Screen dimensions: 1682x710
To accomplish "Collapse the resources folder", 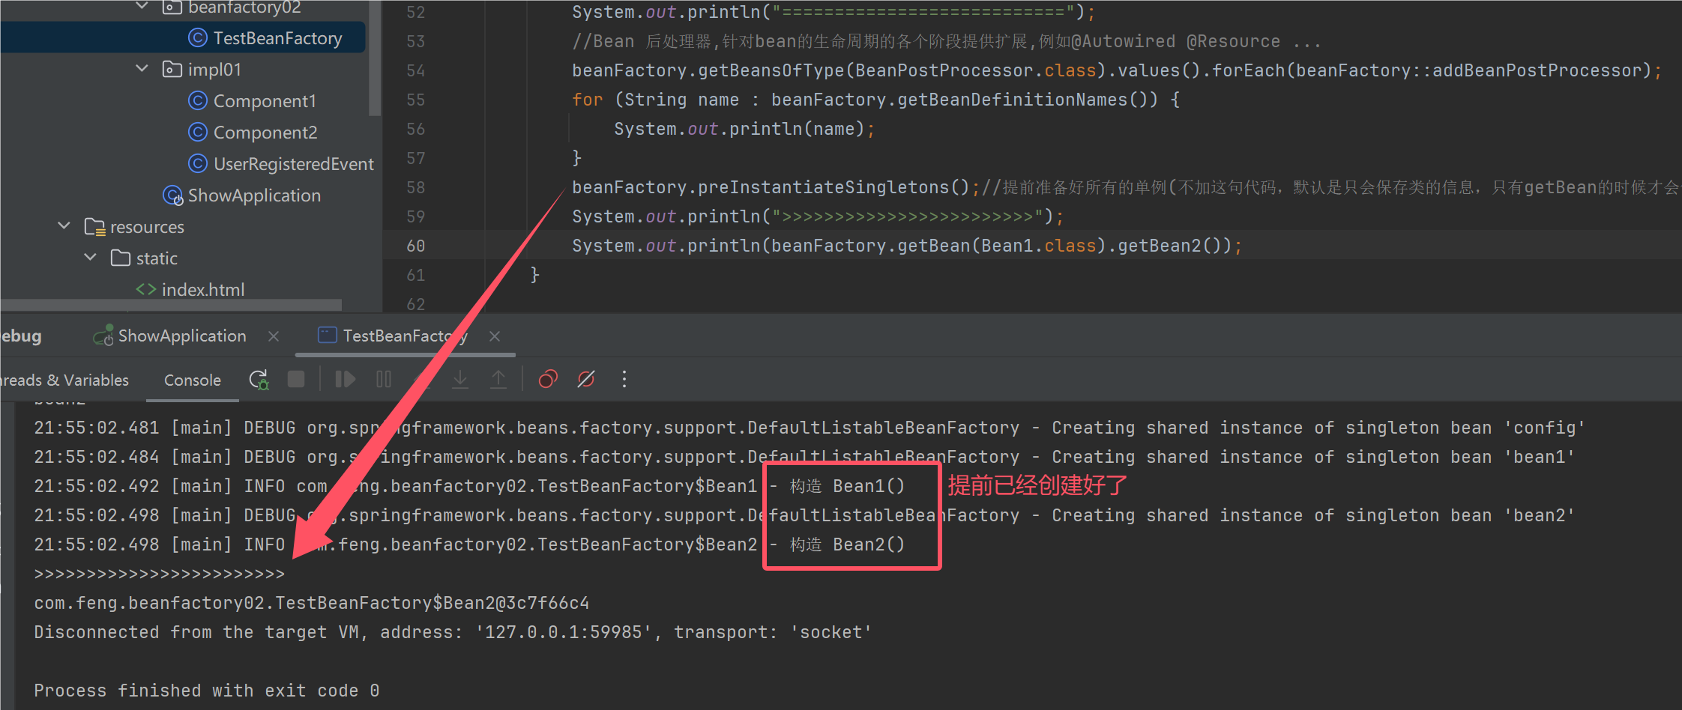I will point(64,226).
